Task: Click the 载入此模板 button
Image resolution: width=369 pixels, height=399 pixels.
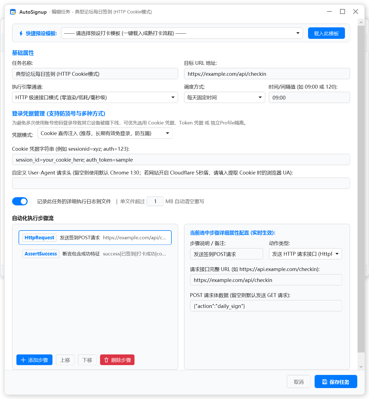Action: pos(326,33)
